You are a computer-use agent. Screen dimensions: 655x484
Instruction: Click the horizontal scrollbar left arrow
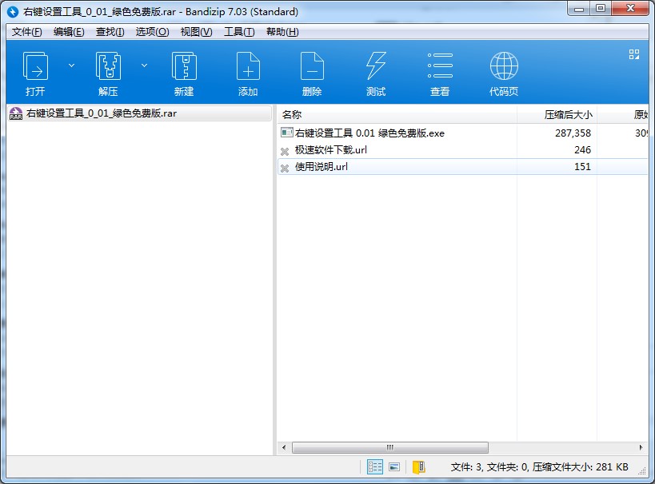pos(284,448)
